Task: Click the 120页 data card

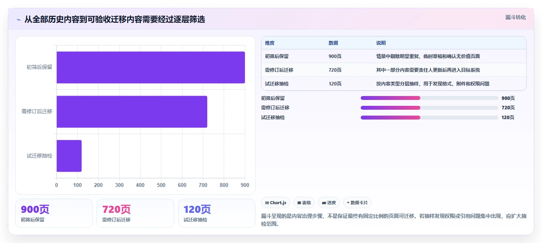Action: click(217, 213)
